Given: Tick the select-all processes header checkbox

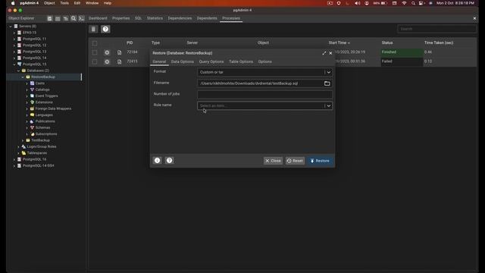Looking at the screenshot, I should pos(95,43).
